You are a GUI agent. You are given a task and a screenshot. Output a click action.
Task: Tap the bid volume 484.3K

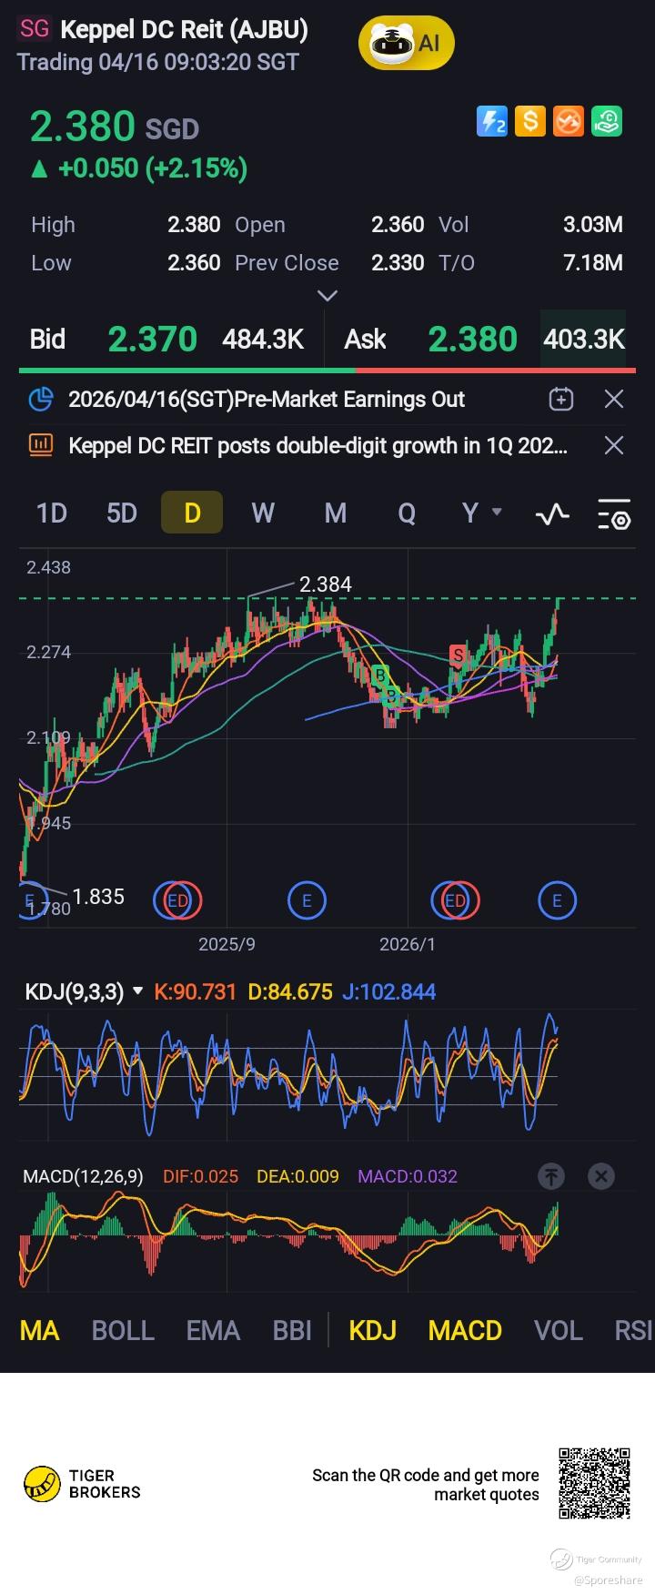pos(263,340)
